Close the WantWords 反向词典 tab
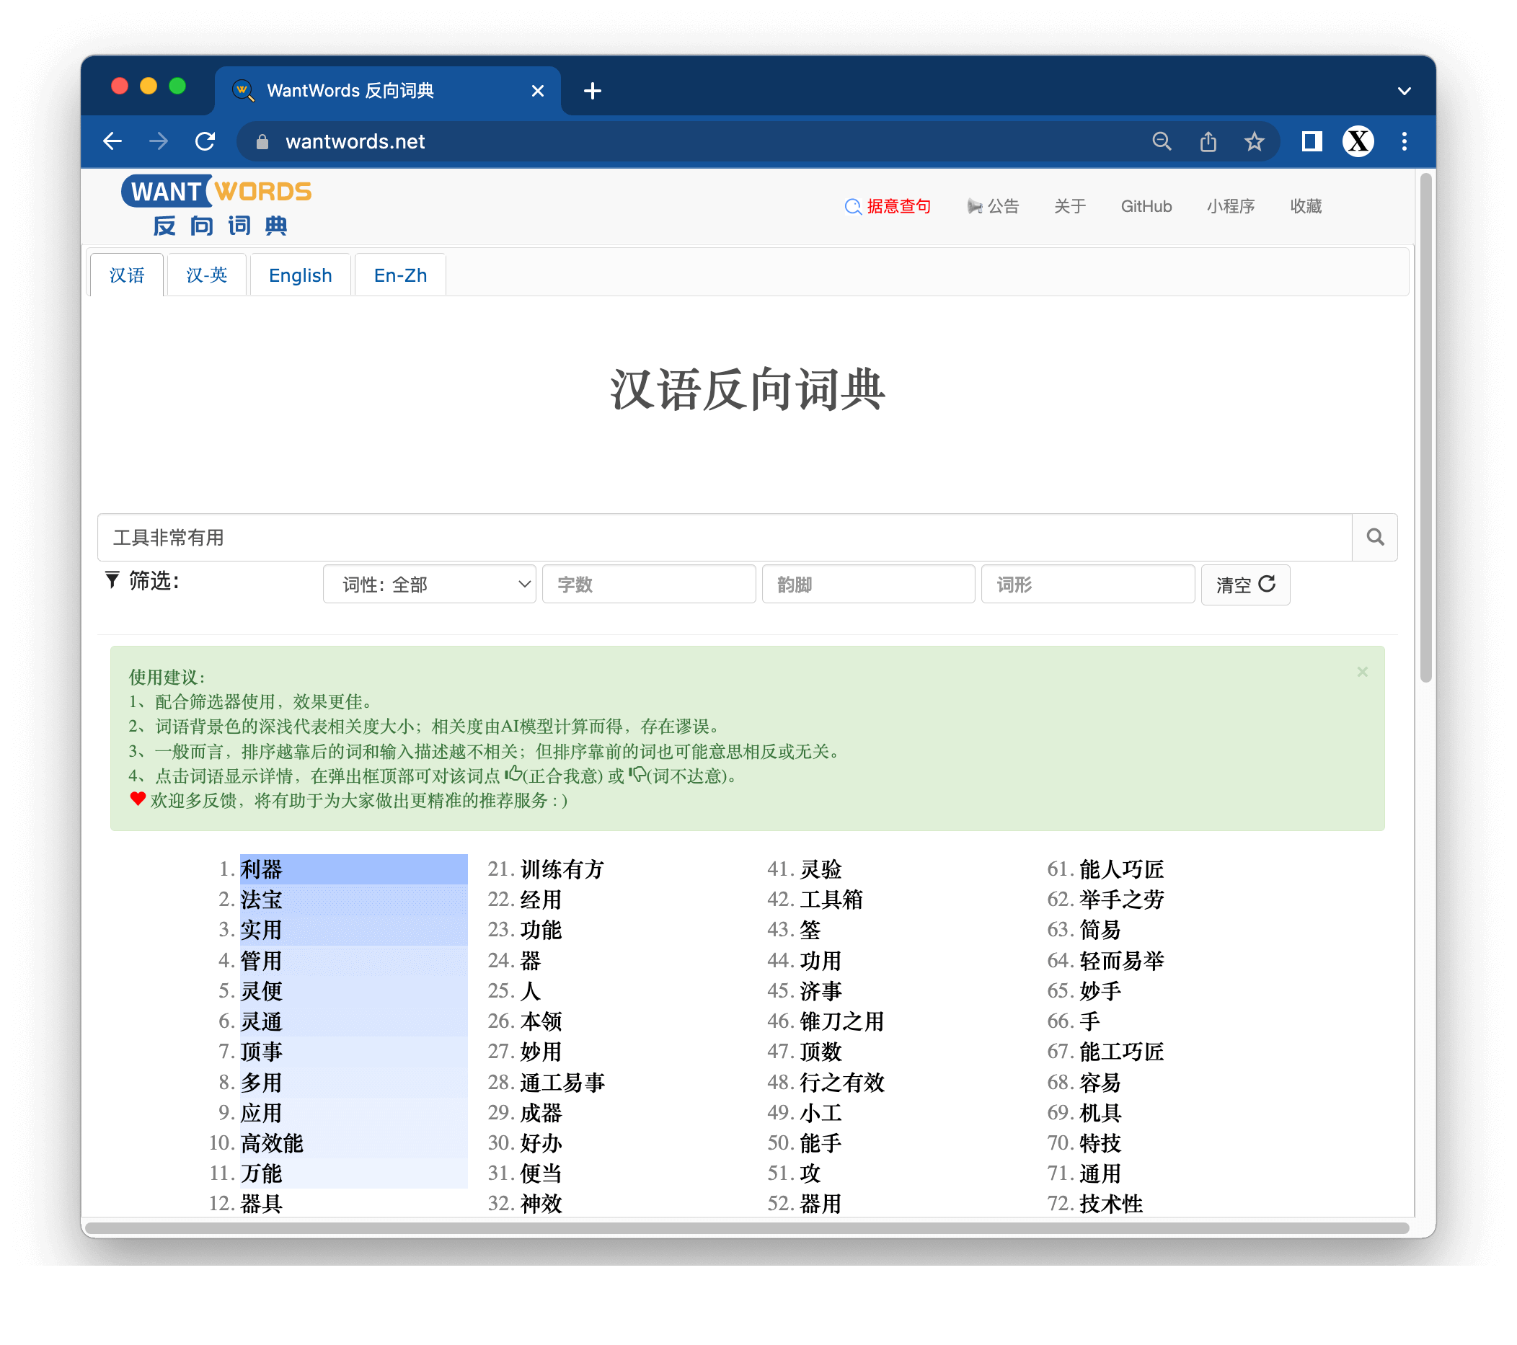Screen dimensions: 1517x1345 [x=538, y=92]
